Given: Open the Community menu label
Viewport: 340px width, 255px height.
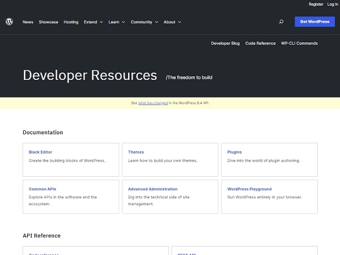Looking at the screenshot, I should coord(141,22).
